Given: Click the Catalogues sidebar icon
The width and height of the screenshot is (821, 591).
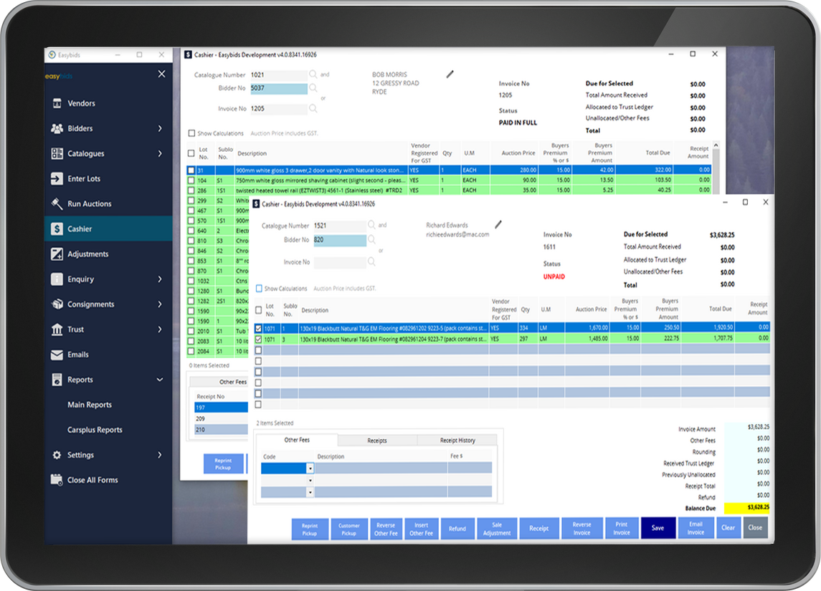Looking at the screenshot, I should (x=57, y=153).
